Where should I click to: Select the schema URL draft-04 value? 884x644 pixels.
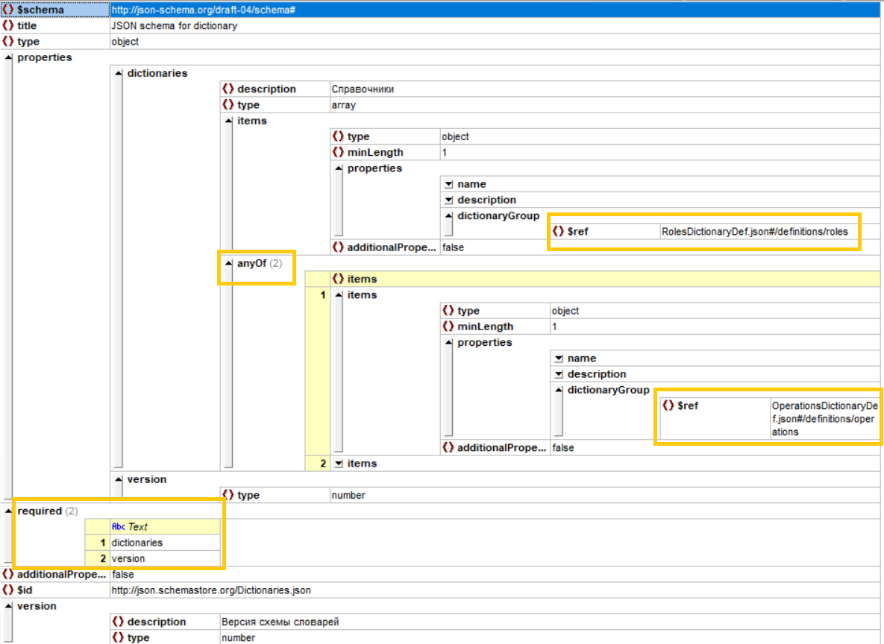pos(204,10)
